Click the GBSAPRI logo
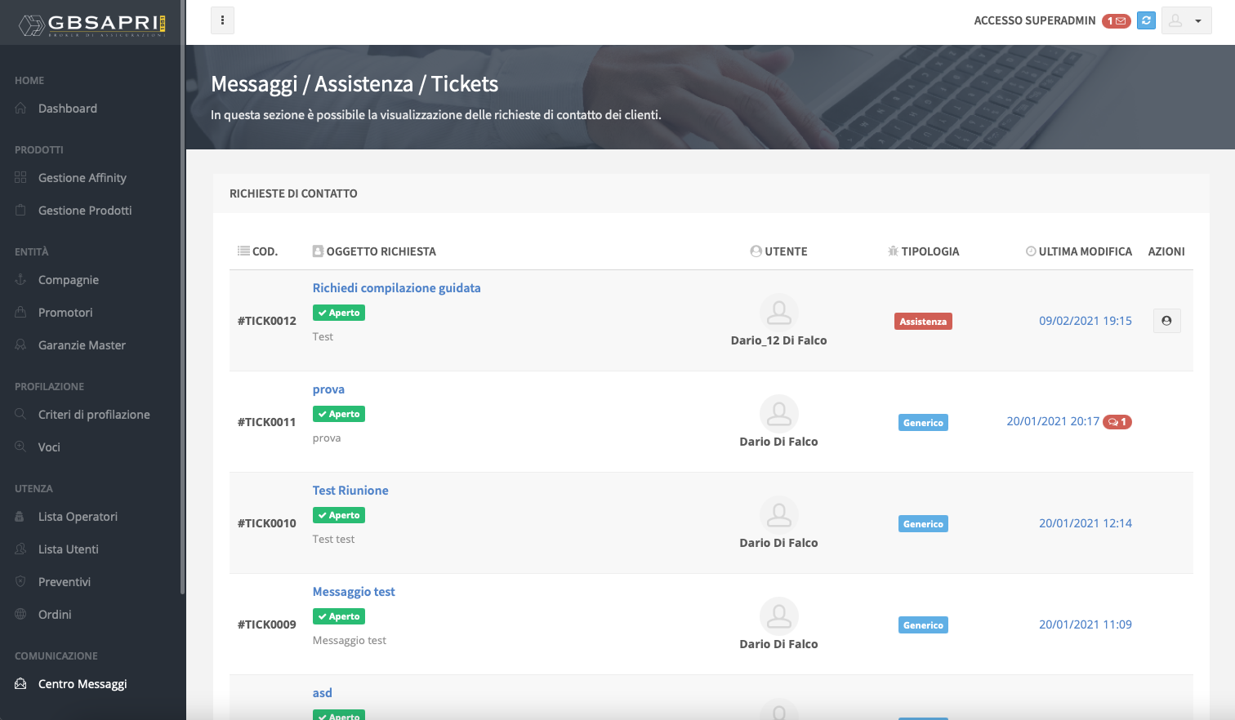This screenshot has width=1235, height=720. tap(92, 24)
